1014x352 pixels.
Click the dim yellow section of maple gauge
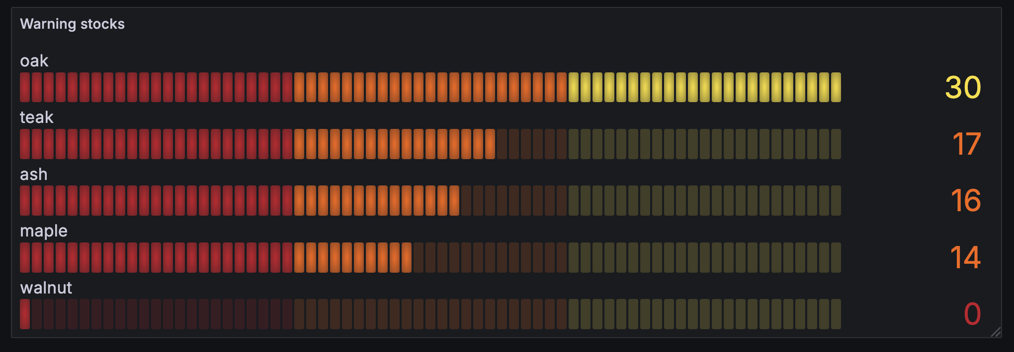pyautogui.click(x=705, y=258)
